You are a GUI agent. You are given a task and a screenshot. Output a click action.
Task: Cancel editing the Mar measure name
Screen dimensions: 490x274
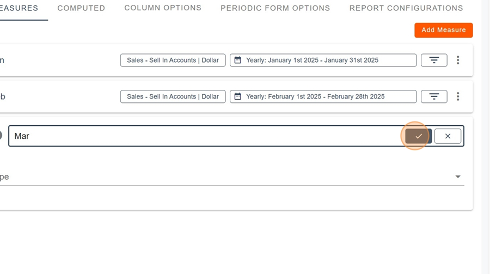tap(448, 136)
